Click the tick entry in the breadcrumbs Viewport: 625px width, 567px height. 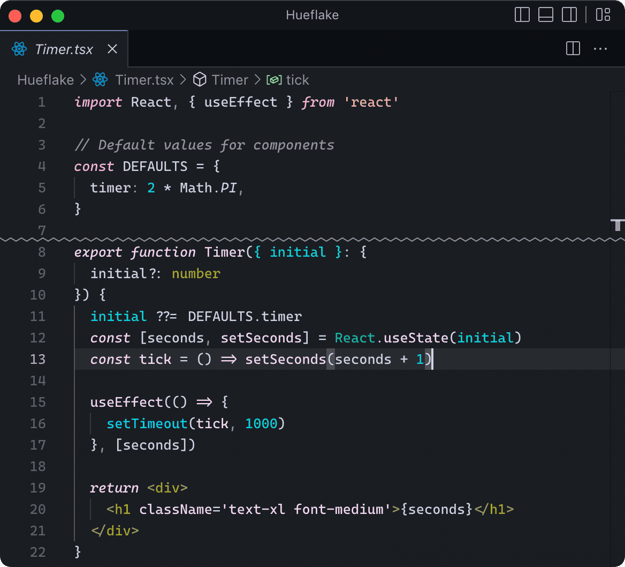tap(298, 79)
